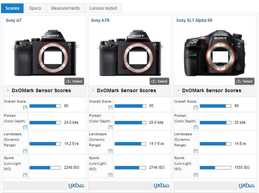Click the '2746 ISO' value
Screen dimensions: 259x193
157,167
